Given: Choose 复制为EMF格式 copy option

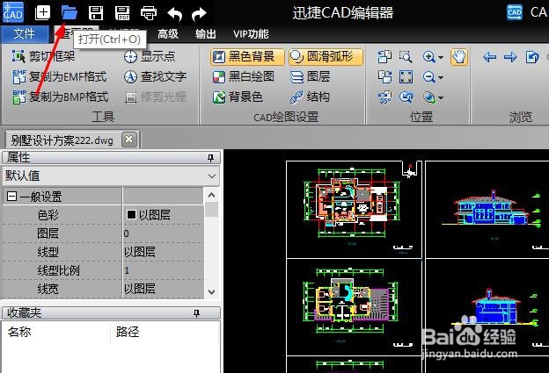Looking at the screenshot, I should 60,76.
